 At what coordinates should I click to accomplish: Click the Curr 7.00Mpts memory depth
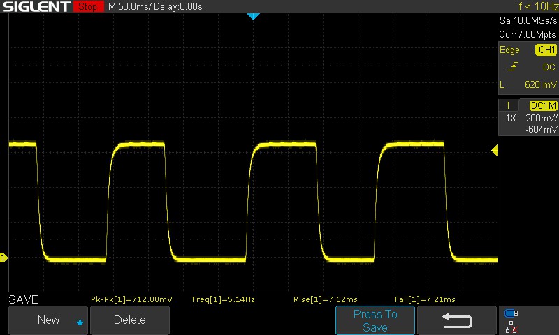(x=528, y=34)
